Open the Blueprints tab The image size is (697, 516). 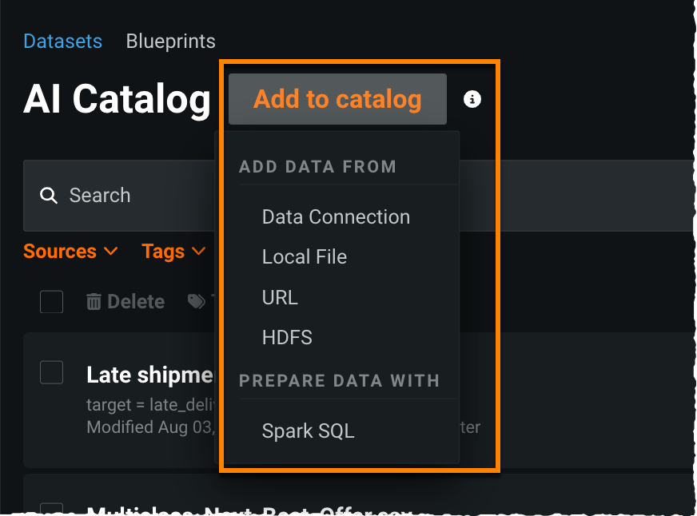point(170,41)
